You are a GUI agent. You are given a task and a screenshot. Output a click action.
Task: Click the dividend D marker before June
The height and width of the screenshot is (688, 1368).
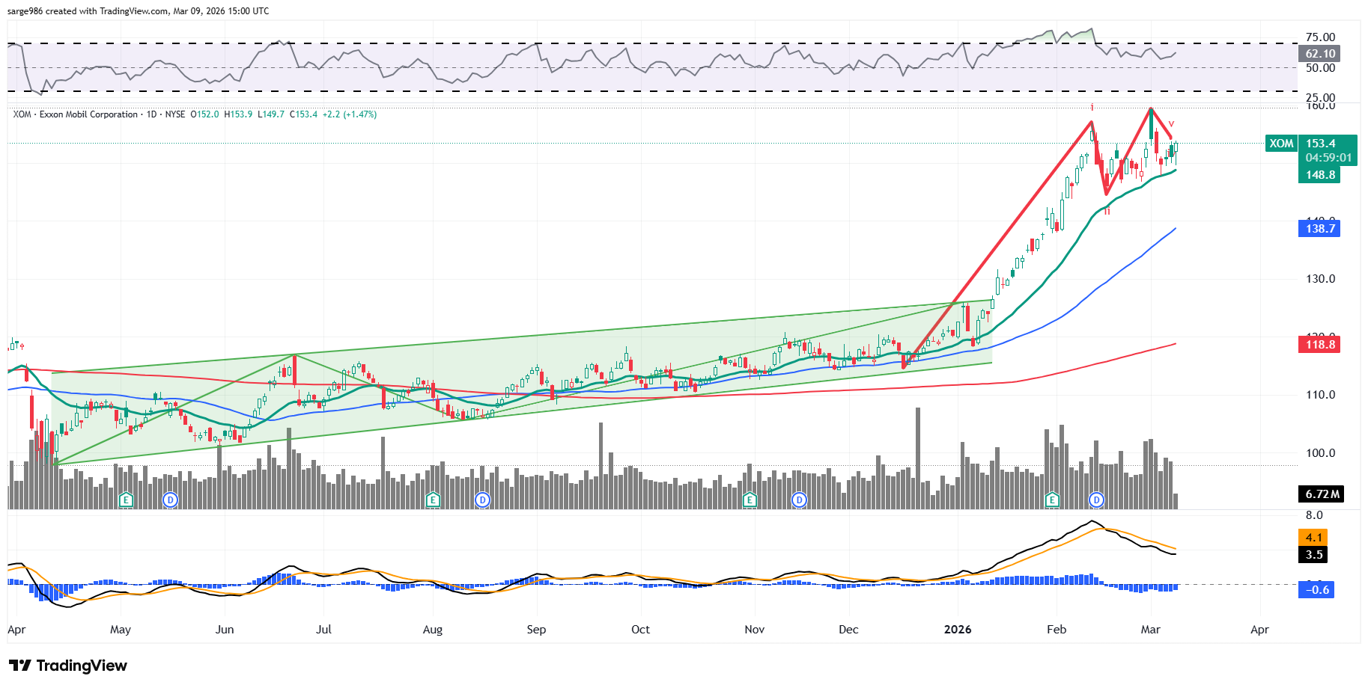point(171,500)
